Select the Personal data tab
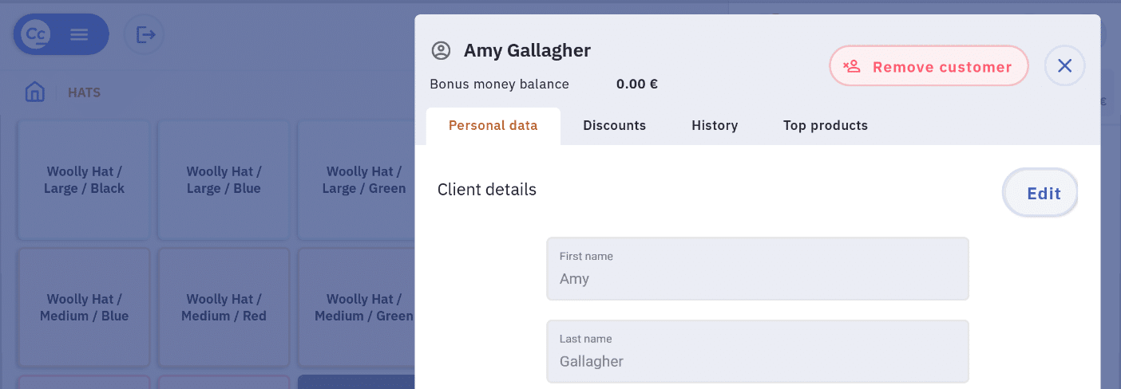The width and height of the screenshot is (1121, 389). [x=493, y=125]
